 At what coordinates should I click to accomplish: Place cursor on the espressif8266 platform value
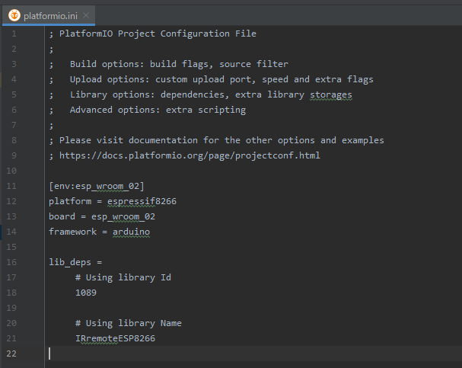click(134, 201)
